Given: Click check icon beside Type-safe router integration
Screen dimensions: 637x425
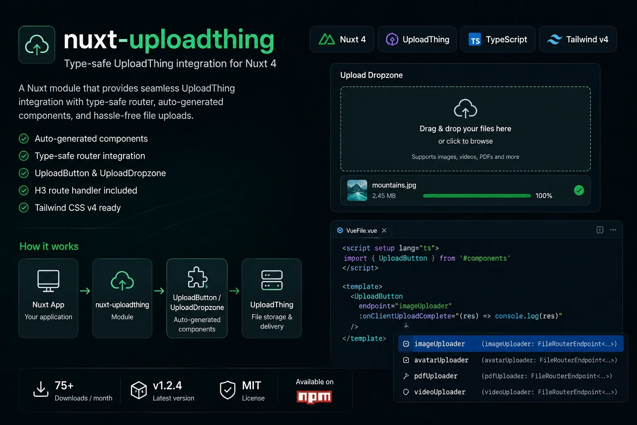Looking at the screenshot, I should (24, 156).
